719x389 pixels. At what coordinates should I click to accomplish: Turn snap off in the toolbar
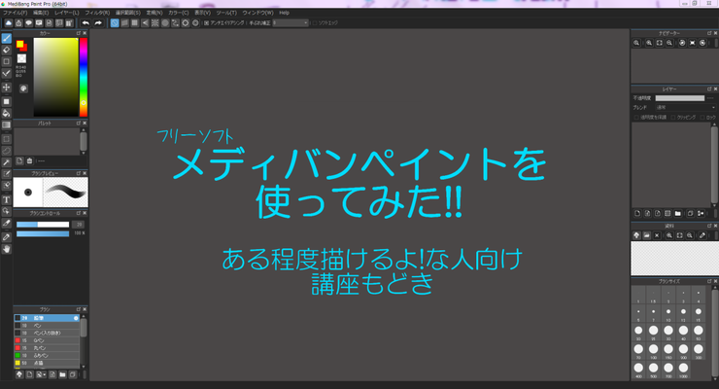[x=115, y=23]
